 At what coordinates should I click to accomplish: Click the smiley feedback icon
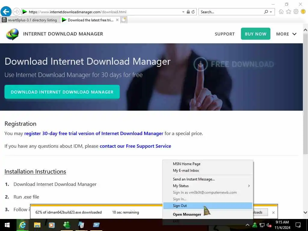[x=303, y=12]
